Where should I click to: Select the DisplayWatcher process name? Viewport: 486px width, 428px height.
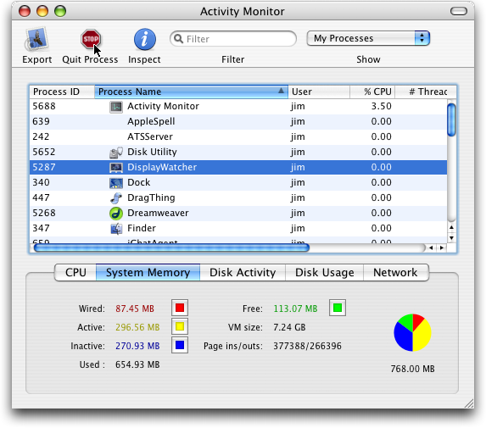[162, 167]
